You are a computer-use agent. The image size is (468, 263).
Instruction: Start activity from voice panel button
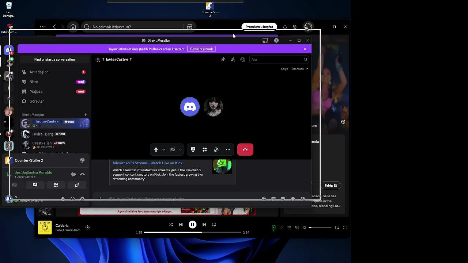[x=56, y=185]
